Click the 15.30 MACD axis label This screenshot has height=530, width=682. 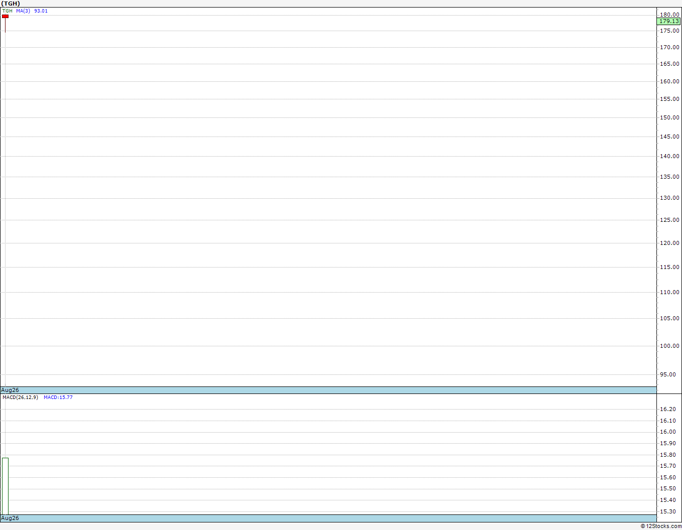click(667, 511)
